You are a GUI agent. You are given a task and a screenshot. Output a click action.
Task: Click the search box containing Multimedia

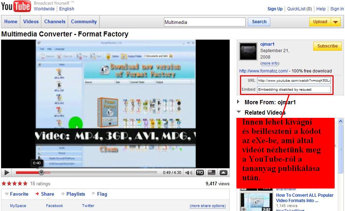tap(205, 22)
